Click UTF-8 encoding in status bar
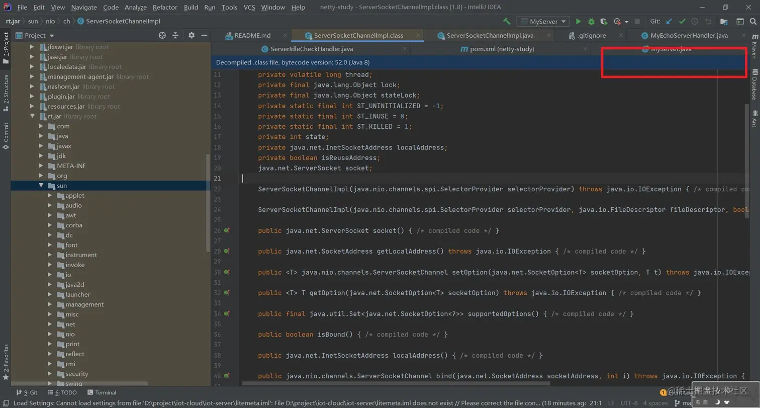The height and width of the screenshot is (408, 760). [x=629, y=403]
